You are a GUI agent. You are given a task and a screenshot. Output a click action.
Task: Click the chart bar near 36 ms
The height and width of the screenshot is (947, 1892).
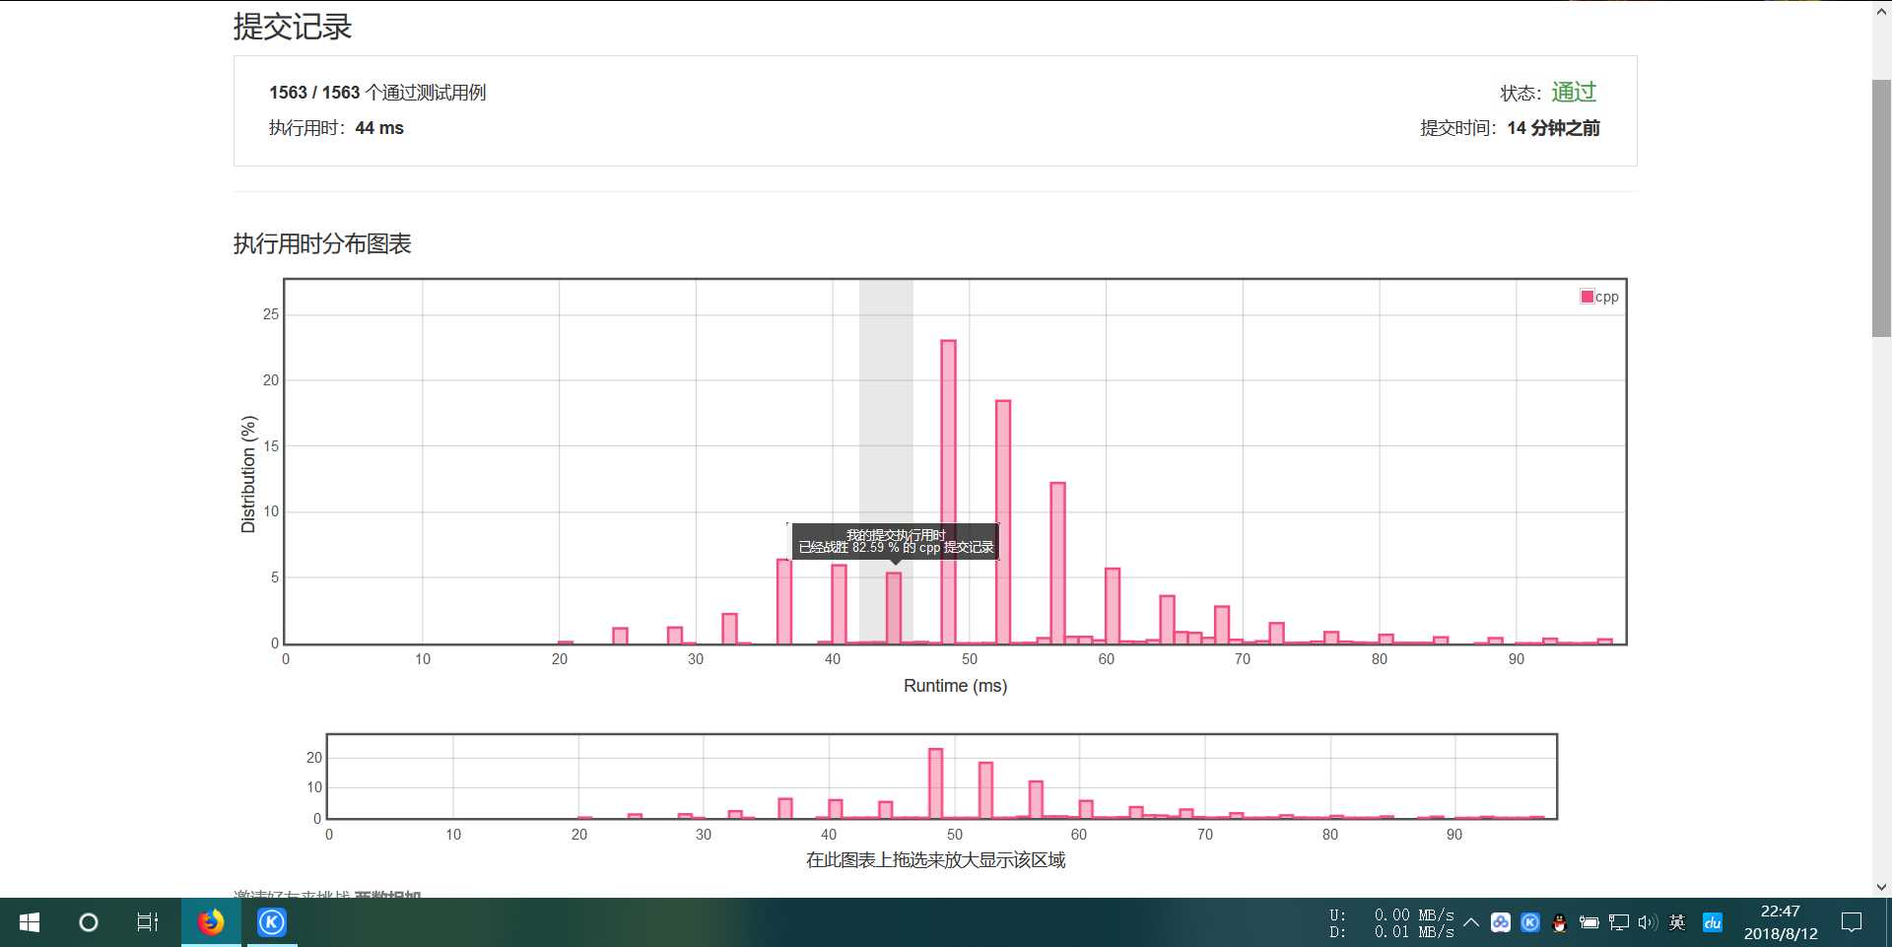(784, 601)
